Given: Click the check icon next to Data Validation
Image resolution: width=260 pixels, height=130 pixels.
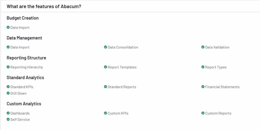Looking at the screenshot, I should pos(203,47).
